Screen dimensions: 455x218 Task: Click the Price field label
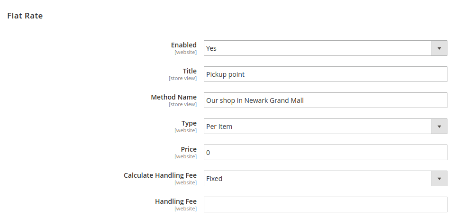189,149
